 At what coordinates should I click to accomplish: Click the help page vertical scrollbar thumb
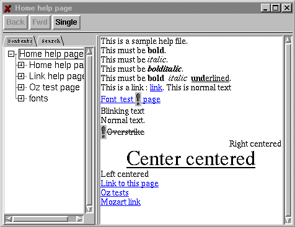[288, 130]
